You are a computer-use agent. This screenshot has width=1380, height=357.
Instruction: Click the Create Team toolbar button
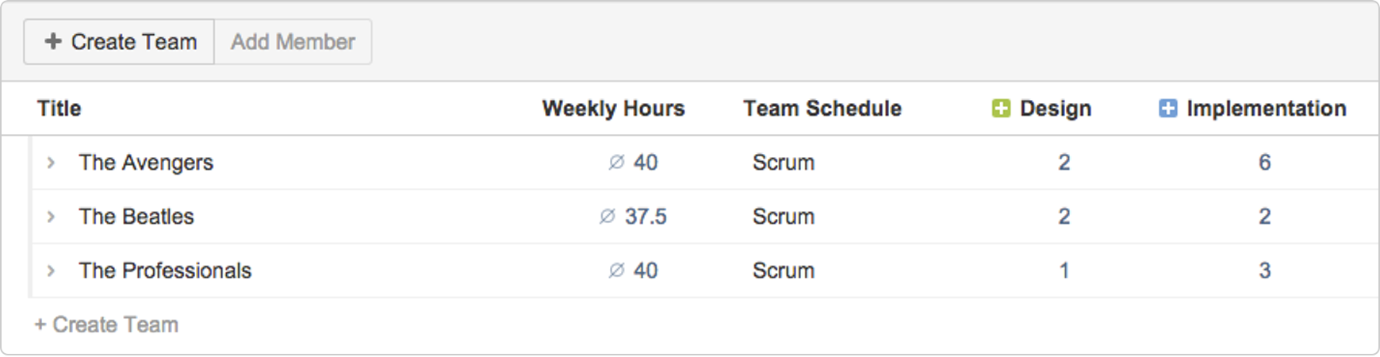[119, 41]
